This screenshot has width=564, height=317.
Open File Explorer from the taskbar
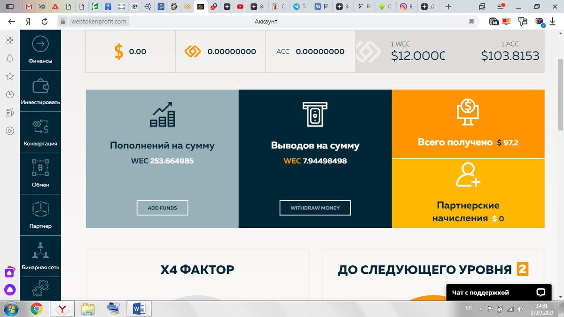point(88,309)
